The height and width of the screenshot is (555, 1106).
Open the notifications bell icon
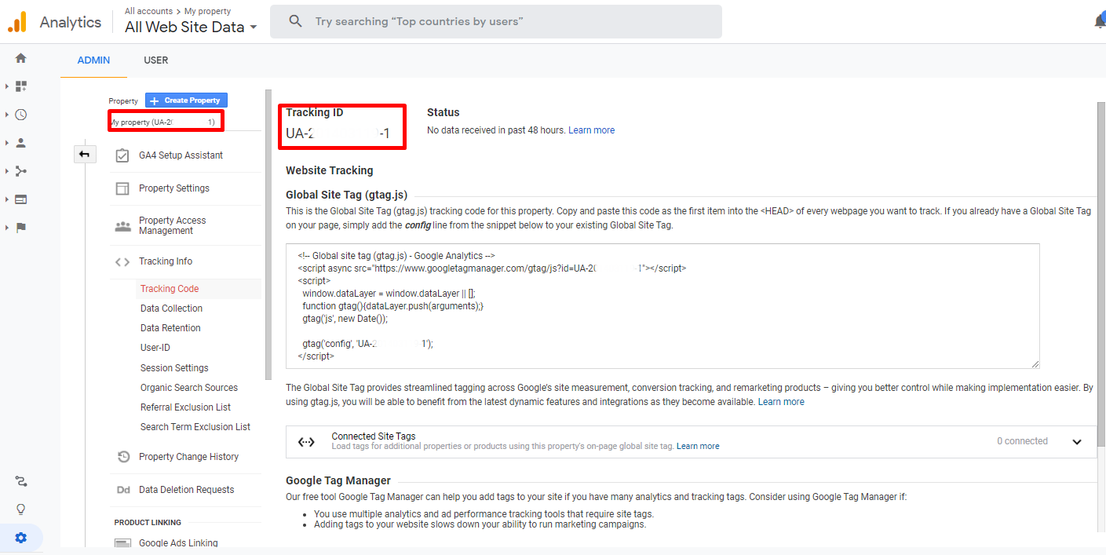(x=1100, y=21)
